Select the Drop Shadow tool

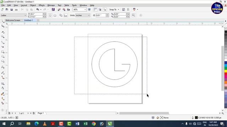coord(2,83)
